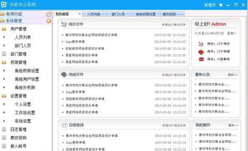Expand arrow beside 部门人员 in sidebar
248x151 pixels.
(x=4, y=46)
